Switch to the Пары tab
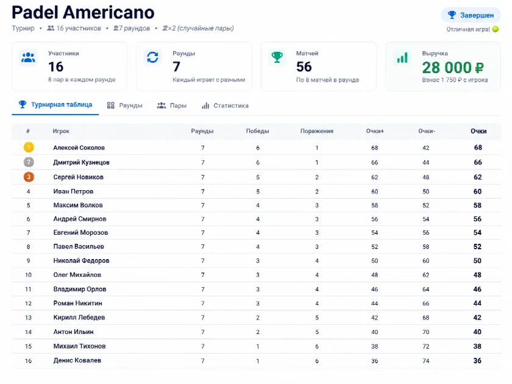 [x=172, y=105]
